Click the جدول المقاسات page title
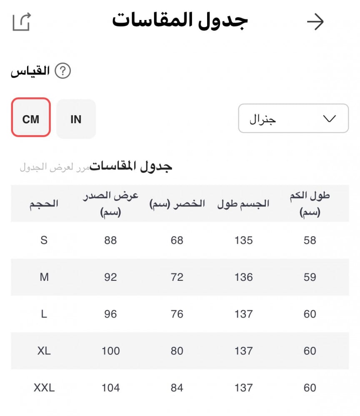Viewport: 360px width, 416px height. point(180,21)
